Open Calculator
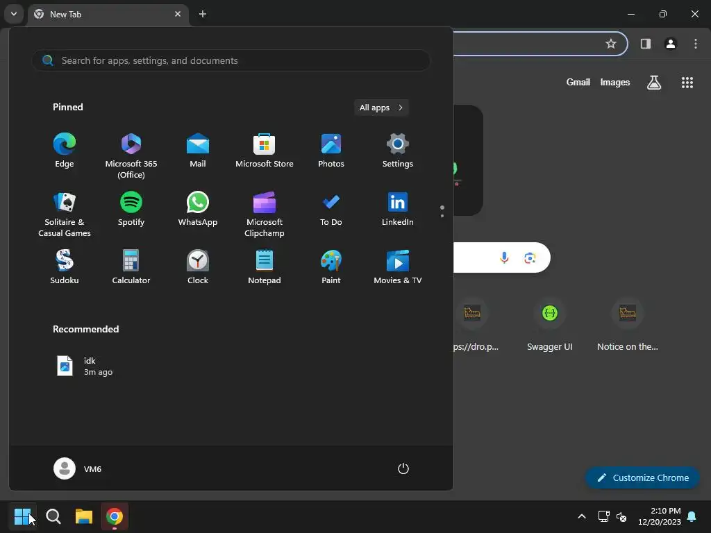 point(131,267)
